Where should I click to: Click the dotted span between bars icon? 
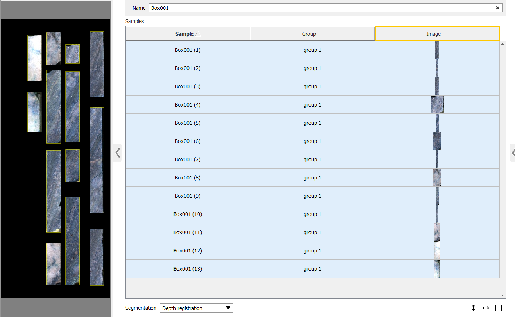498,308
